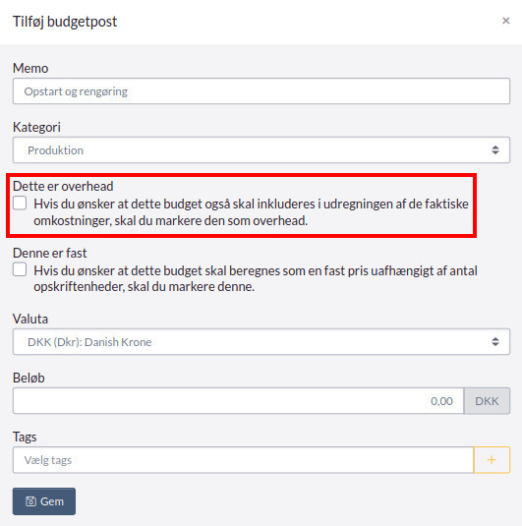Click the floppy disk save icon

click(30, 501)
